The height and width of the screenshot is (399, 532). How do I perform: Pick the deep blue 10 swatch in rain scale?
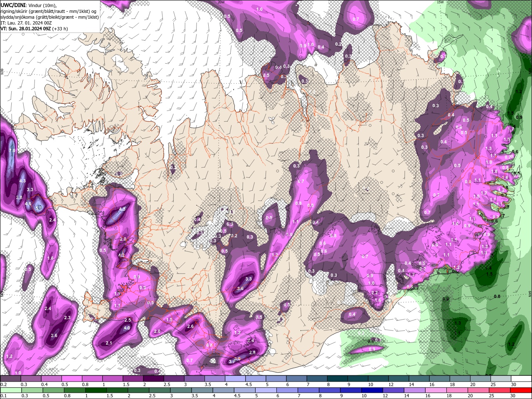point(371,390)
